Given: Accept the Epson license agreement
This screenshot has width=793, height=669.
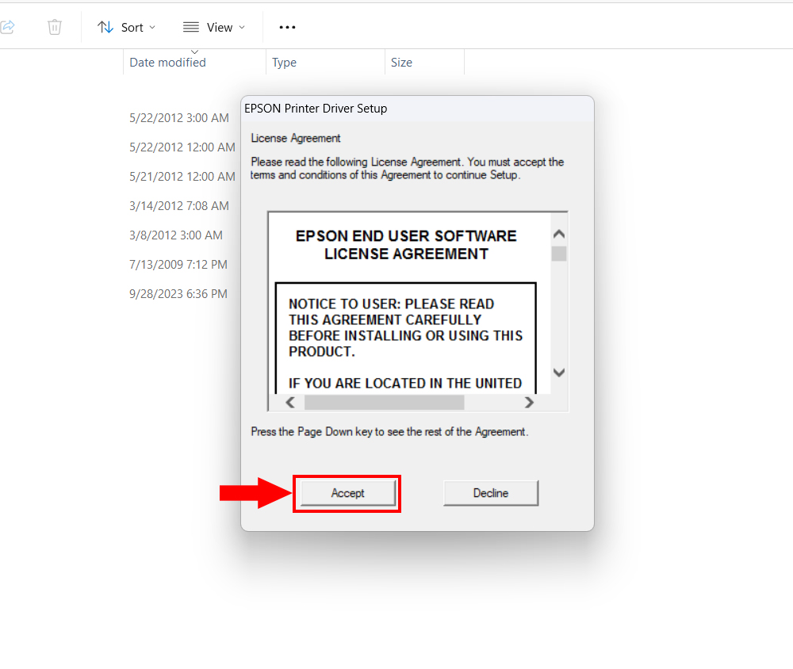Looking at the screenshot, I should tap(347, 493).
